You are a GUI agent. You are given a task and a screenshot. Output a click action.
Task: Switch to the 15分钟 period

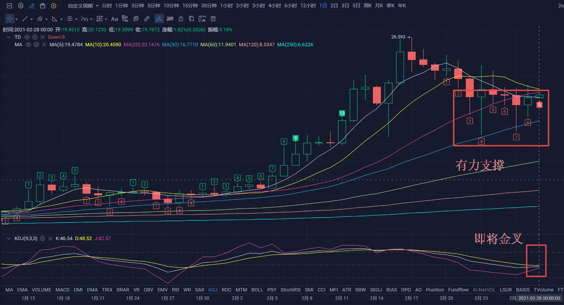(x=190, y=6)
